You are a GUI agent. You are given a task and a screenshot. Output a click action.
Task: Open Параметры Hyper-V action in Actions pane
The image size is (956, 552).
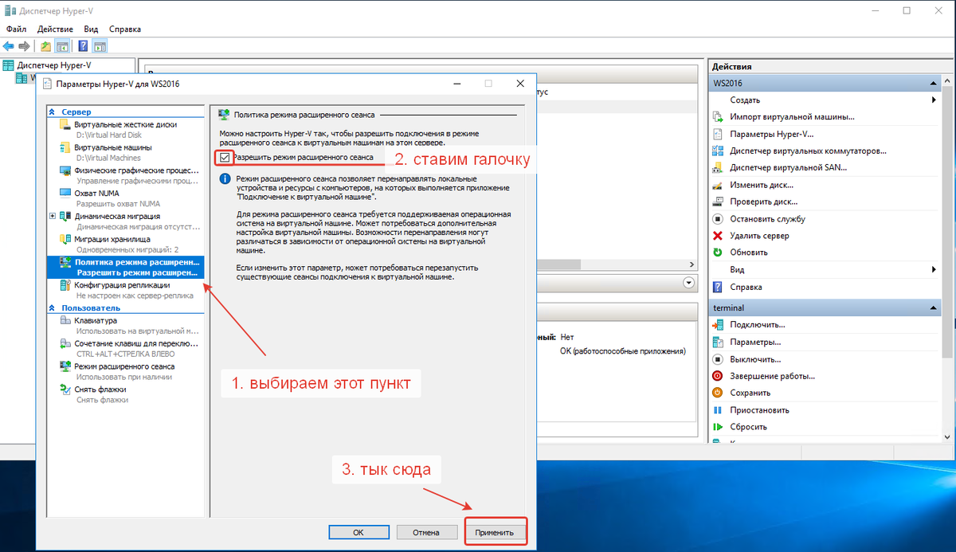coord(771,134)
